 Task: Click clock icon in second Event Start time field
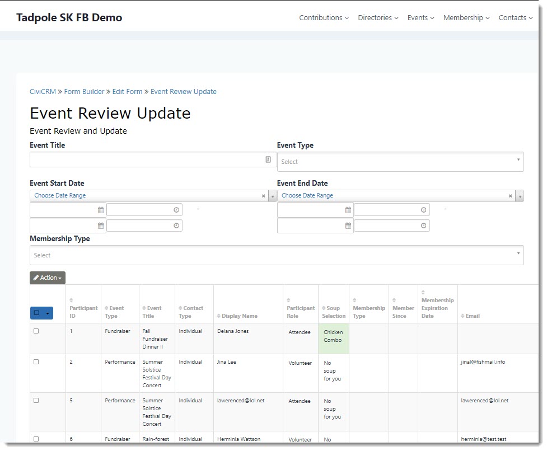tap(176, 226)
